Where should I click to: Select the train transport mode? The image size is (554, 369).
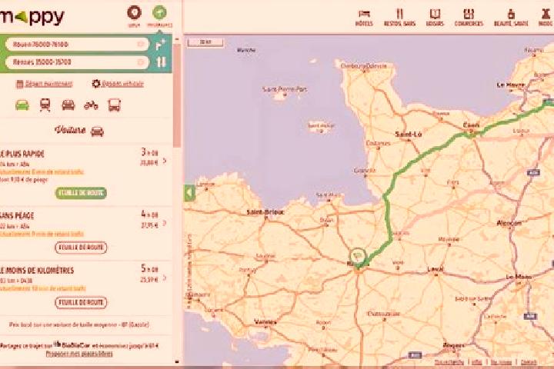[45, 105]
